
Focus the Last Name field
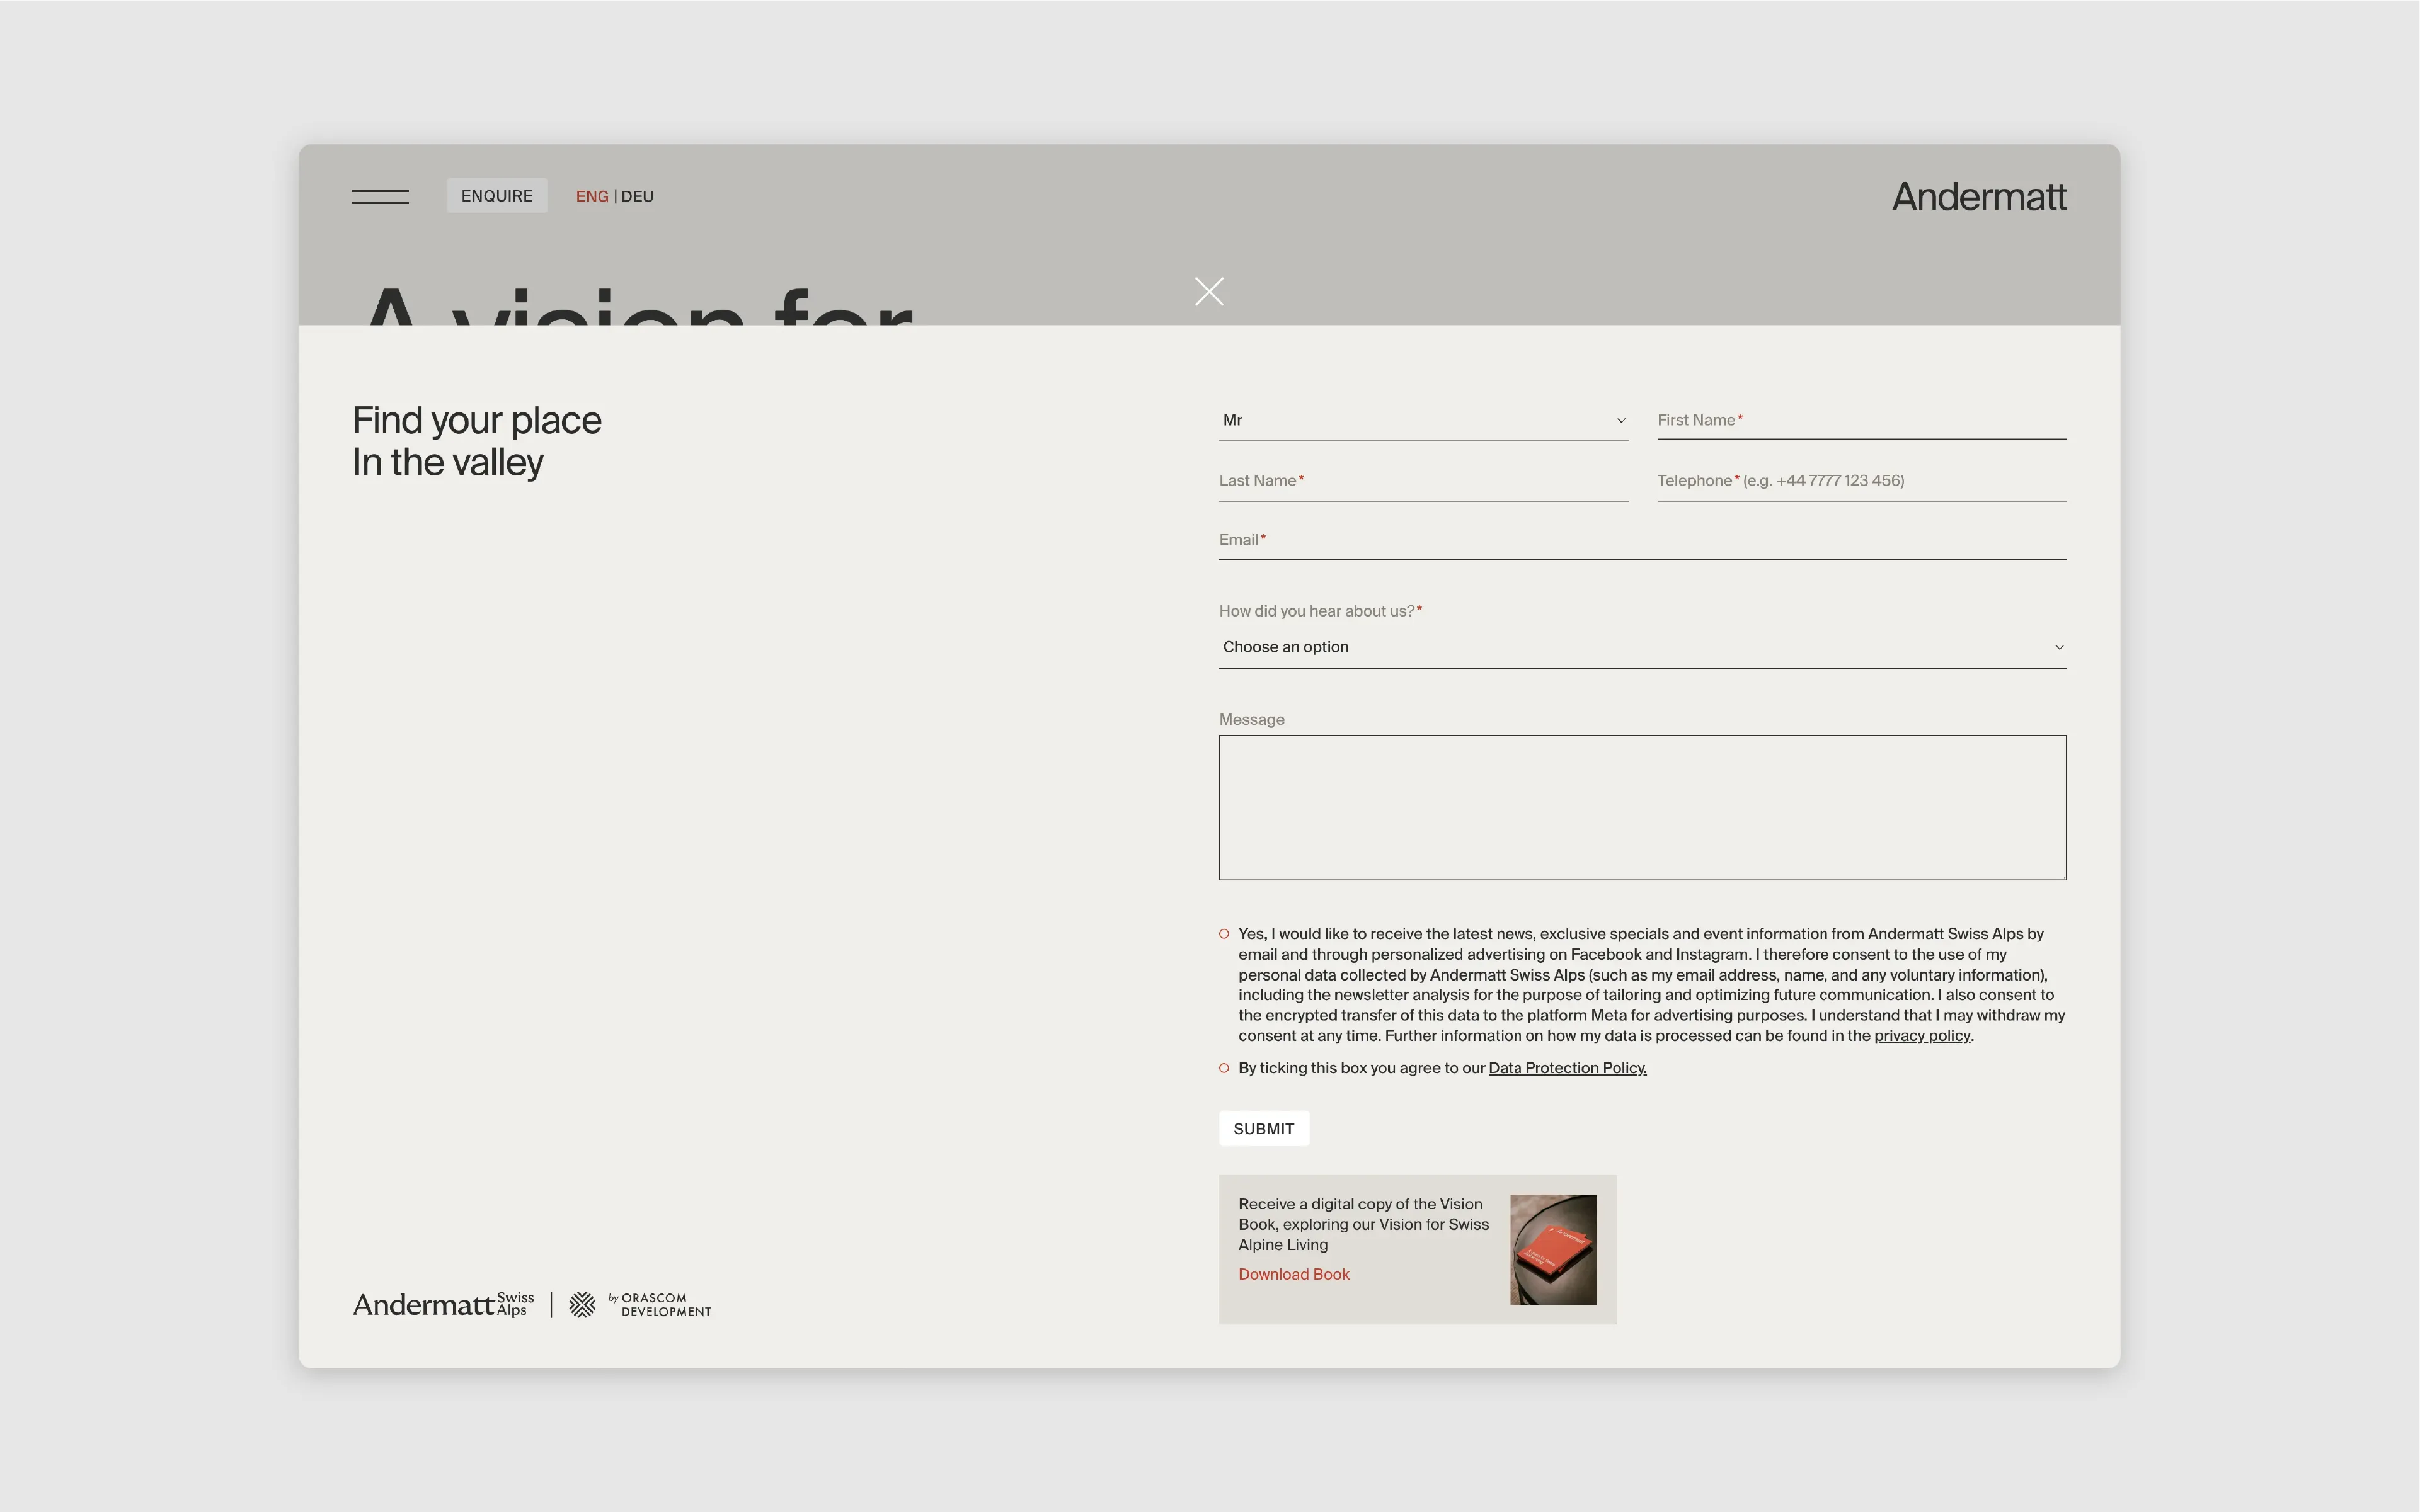tap(1424, 481)
